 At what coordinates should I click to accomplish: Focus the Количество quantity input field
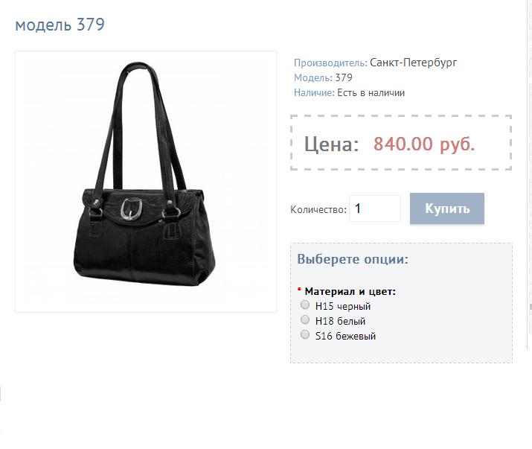(375, 208)
